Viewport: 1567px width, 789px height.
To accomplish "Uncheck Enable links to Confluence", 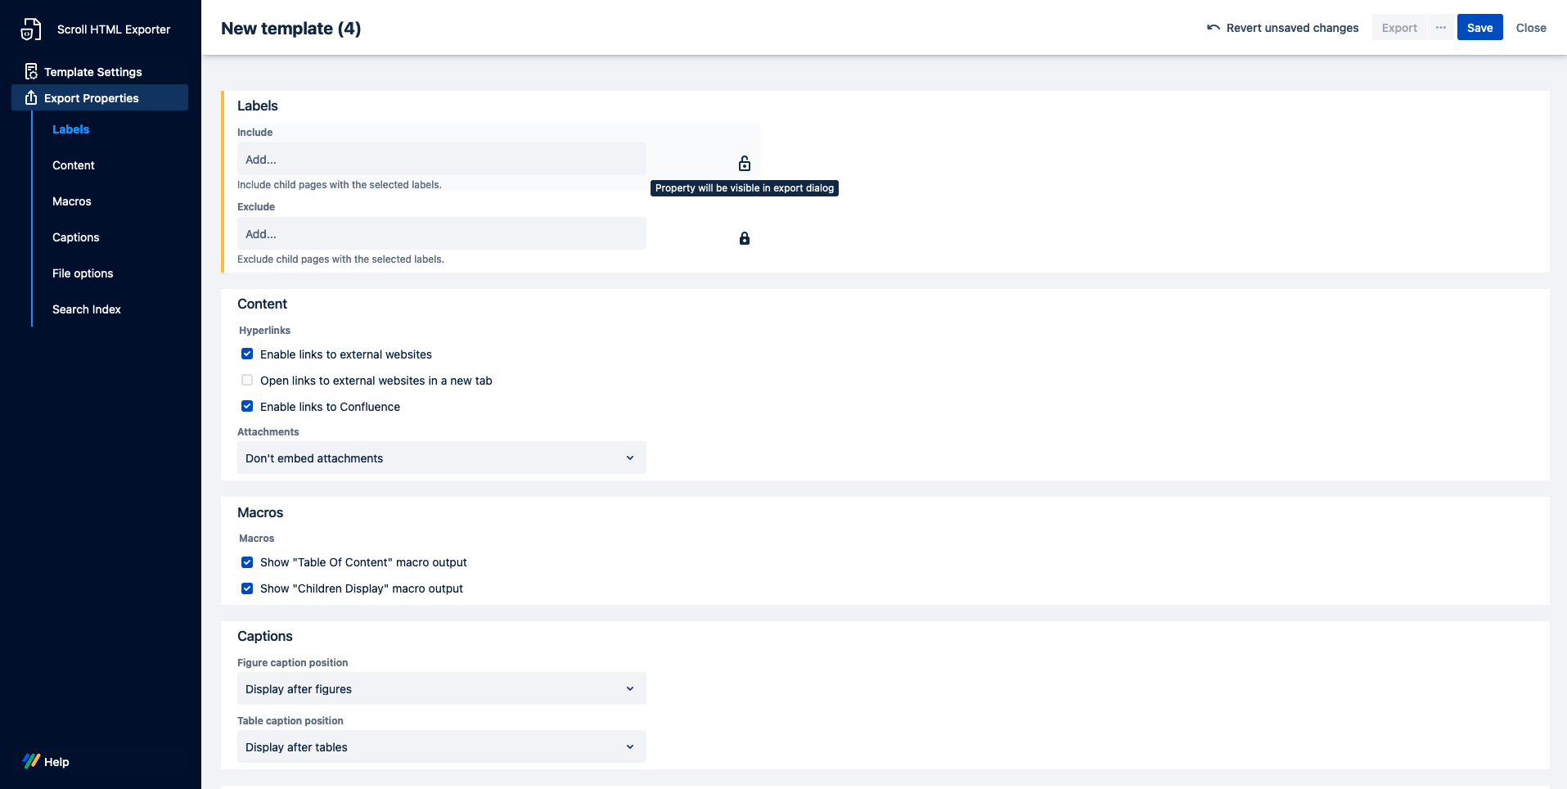I will coord(247,407).
